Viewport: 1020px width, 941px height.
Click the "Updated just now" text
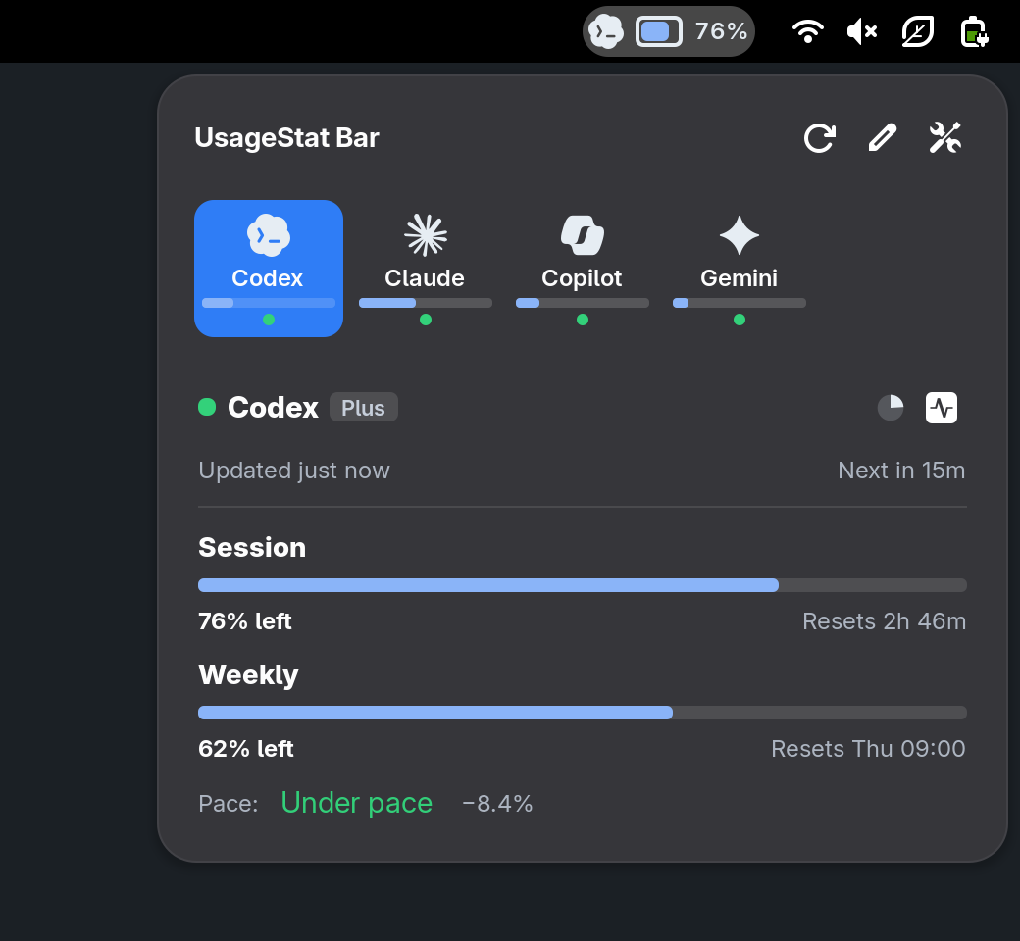tap(294, 470)
